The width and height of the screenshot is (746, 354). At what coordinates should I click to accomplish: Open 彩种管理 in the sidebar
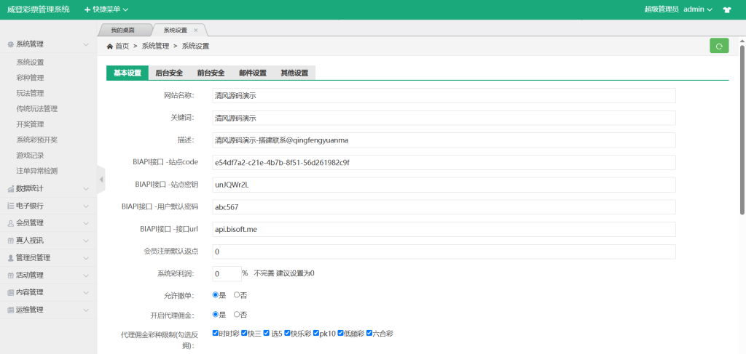[x=31, y=78]
